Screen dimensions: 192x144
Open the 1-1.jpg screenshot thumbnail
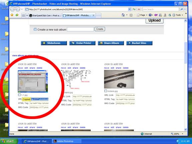click(x=33, y=81)
